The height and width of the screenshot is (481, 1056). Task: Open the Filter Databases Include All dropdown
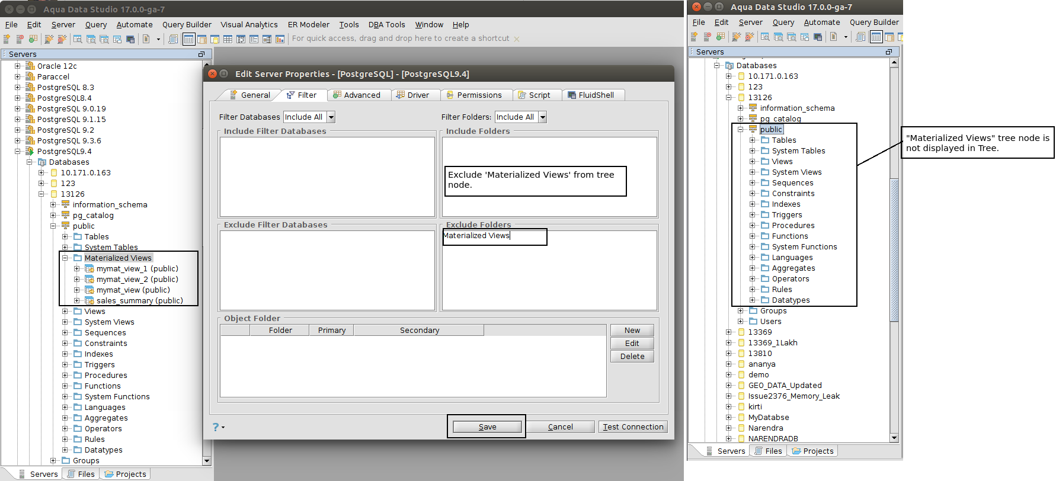[331, 117]
